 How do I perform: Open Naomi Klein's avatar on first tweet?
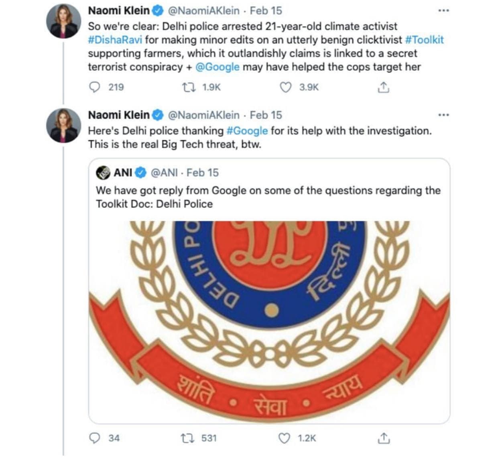pos(64,22)
